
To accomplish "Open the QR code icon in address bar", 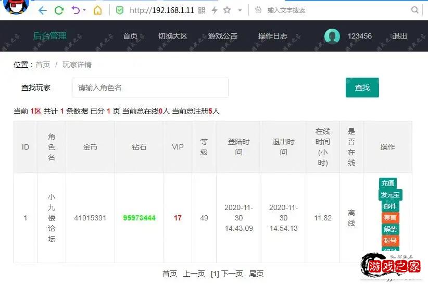I will coord(202,10).
